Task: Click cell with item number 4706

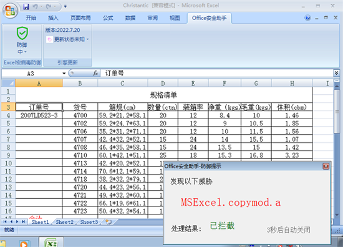Action: pyautogui.click(x=80, y=131)
